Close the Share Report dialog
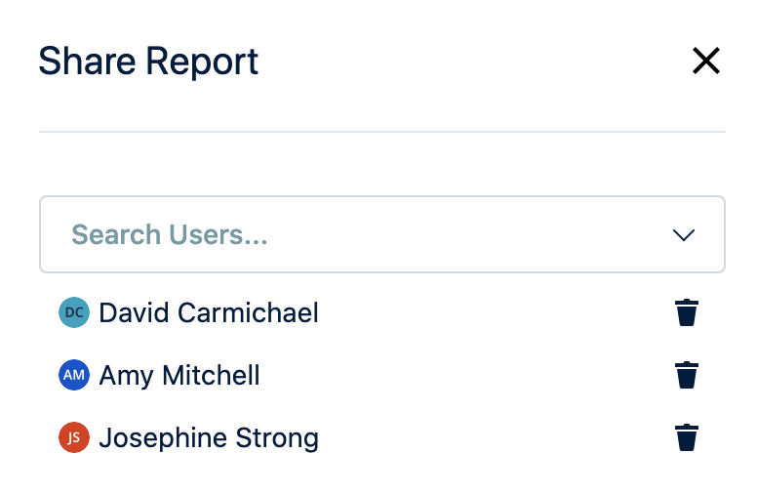Viewport: 757px width, 494px height. (x=705, y=62)
